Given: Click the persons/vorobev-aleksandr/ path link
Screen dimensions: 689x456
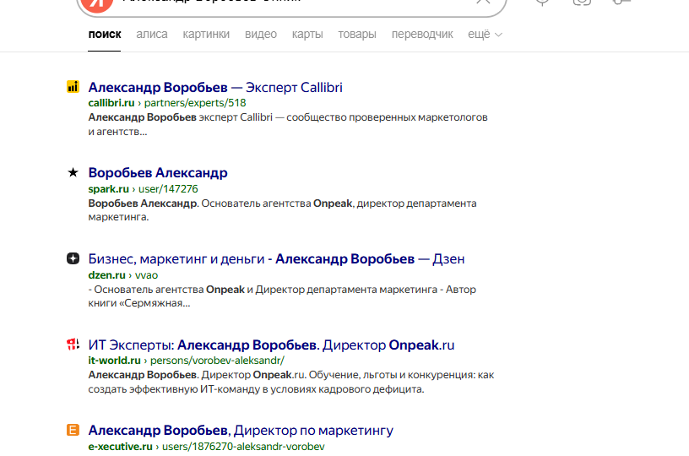Looking at the screenshot, I should [217, 361].
